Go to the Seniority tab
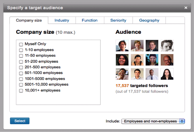This screenshot has height=132, width=194. 118,20
